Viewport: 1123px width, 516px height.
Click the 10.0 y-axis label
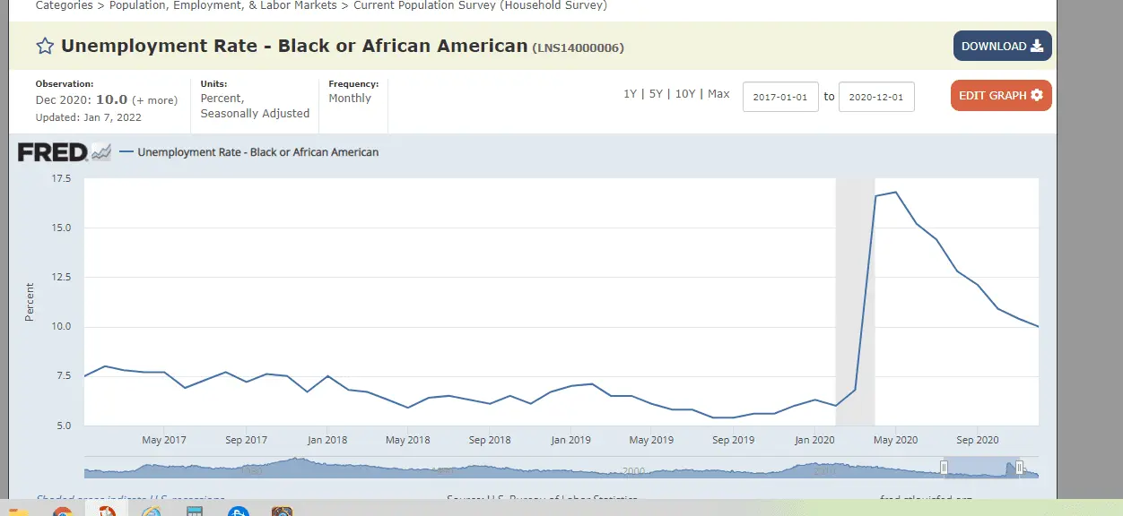61,327
